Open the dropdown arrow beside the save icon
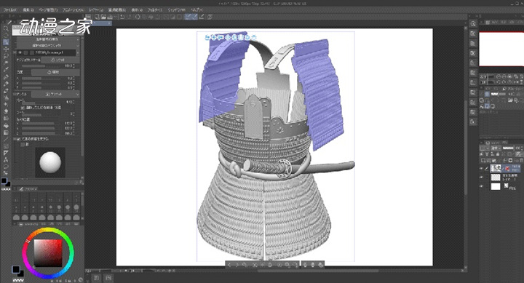524x283 pixels. (115, 17)
